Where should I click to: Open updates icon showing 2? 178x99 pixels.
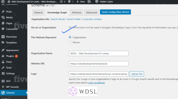[x=61, y=2]
